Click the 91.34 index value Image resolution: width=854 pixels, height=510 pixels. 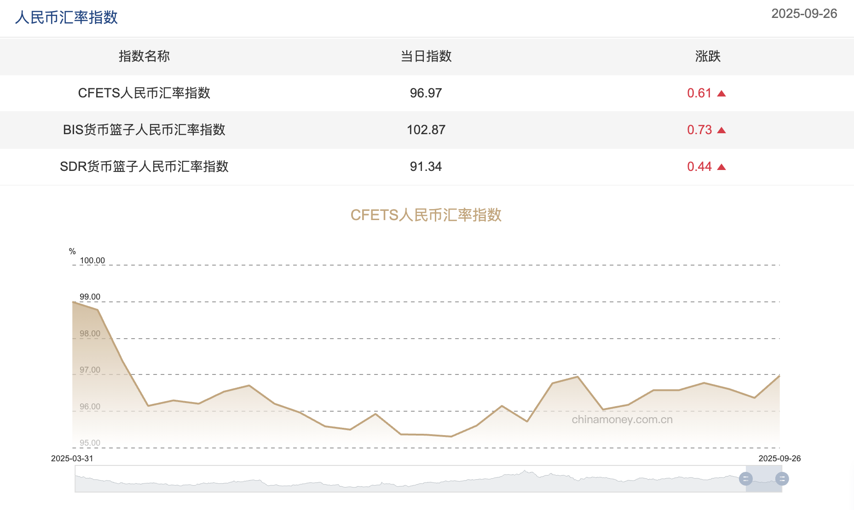point(426,167)
